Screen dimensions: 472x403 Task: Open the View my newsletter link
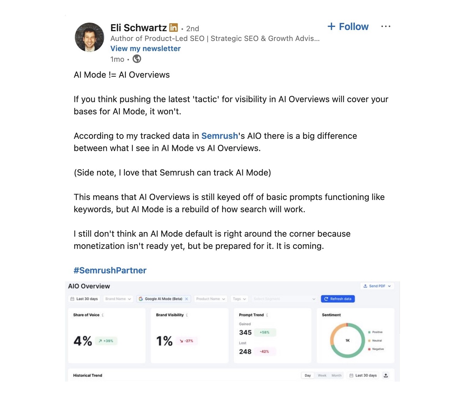pyautogui.click(x=145, y=48)
